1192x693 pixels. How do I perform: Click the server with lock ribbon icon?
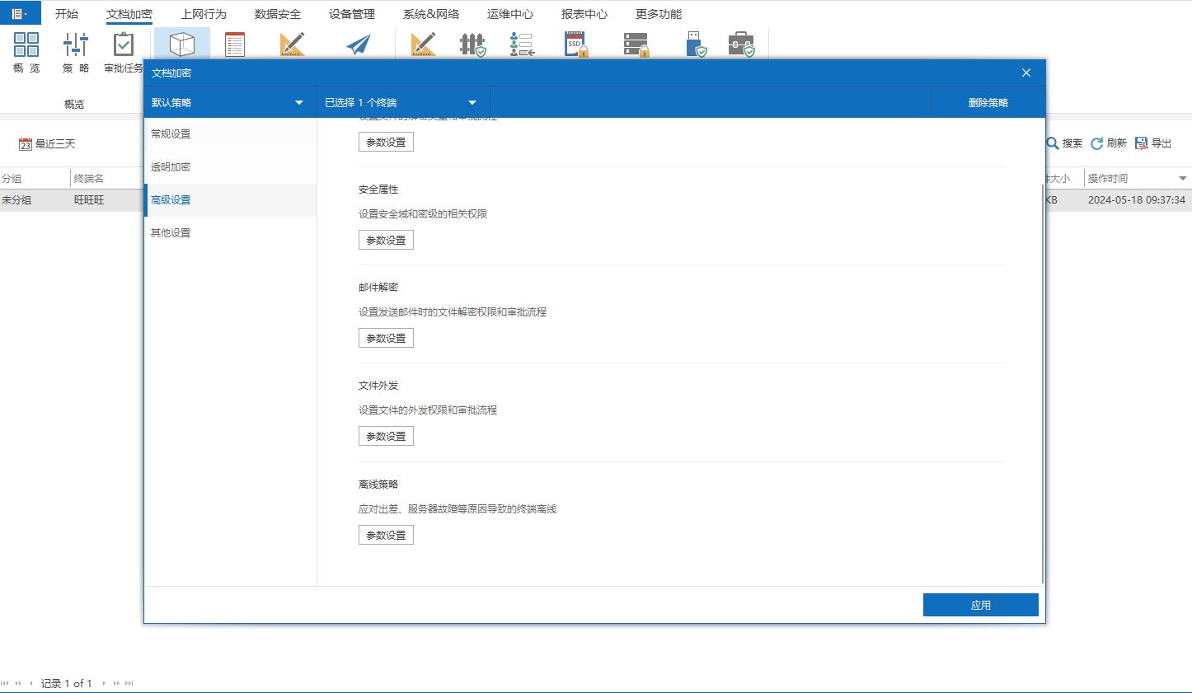pyautogui.click(x=636, y=44)
